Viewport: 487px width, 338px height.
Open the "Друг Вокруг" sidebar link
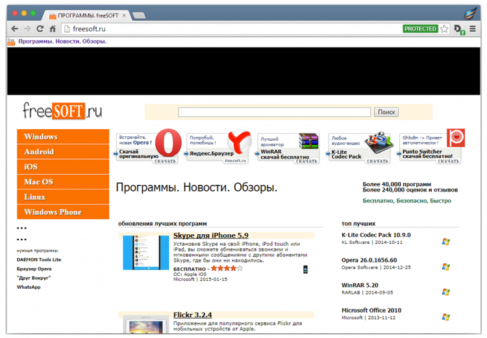coord(34,278)
